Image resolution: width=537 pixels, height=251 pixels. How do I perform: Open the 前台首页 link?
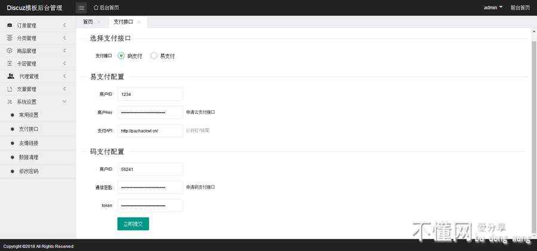pyautogui.click(x=520, y=8)
